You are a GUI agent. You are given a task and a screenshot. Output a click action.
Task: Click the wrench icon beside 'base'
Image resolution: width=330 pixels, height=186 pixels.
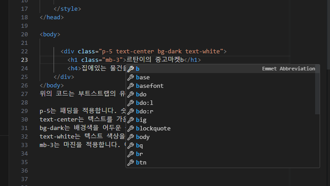pos(131,77)
